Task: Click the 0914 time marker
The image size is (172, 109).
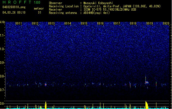Action: 68,23
